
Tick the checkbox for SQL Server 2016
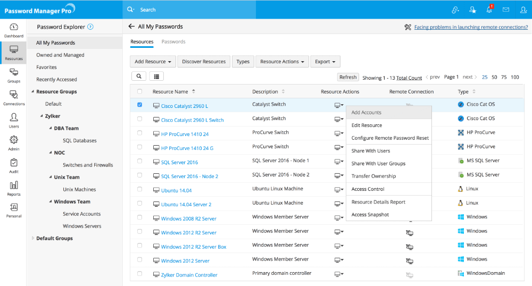(139, 161)
